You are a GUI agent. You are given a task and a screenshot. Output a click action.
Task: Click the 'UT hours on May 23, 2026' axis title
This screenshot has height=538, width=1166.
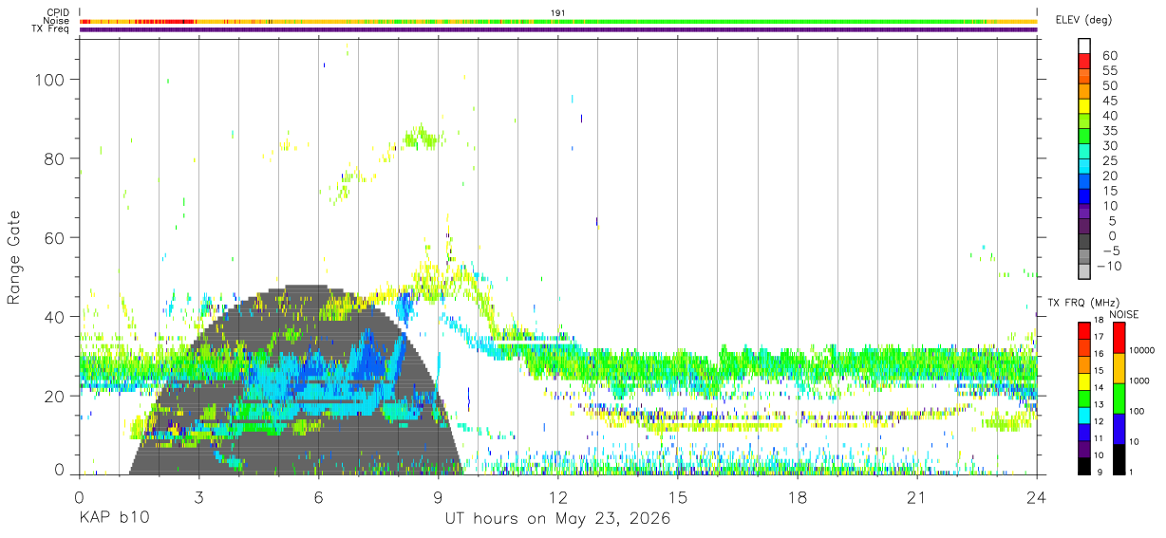point(557,519)
